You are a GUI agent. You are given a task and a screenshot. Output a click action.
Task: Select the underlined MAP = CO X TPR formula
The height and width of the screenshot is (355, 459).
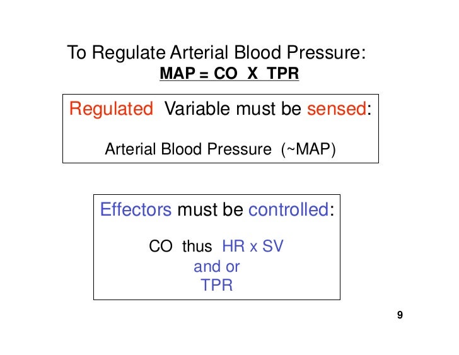click(229, 73)
